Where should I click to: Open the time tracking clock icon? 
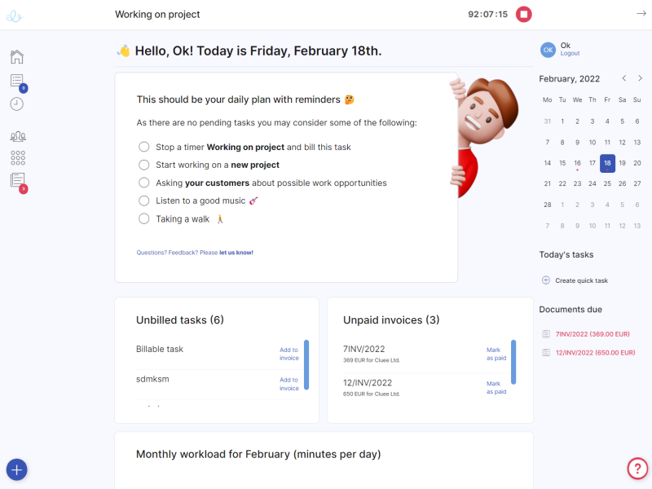click(x=16, y=104)
